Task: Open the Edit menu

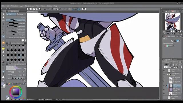Action: (8, 6)
